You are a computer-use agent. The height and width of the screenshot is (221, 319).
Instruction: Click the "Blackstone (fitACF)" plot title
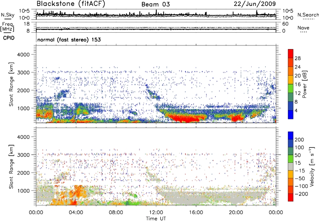tap(71, 4)
